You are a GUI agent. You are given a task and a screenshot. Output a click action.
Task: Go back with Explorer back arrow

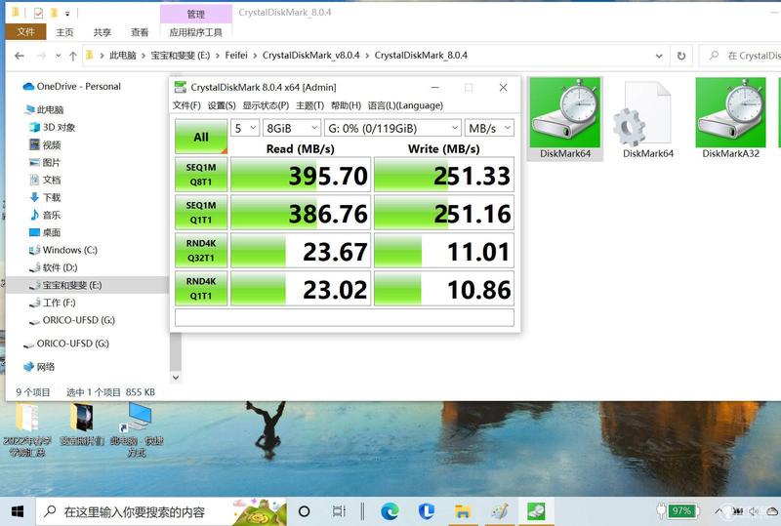pyautogui.click(x=20, y=56)
